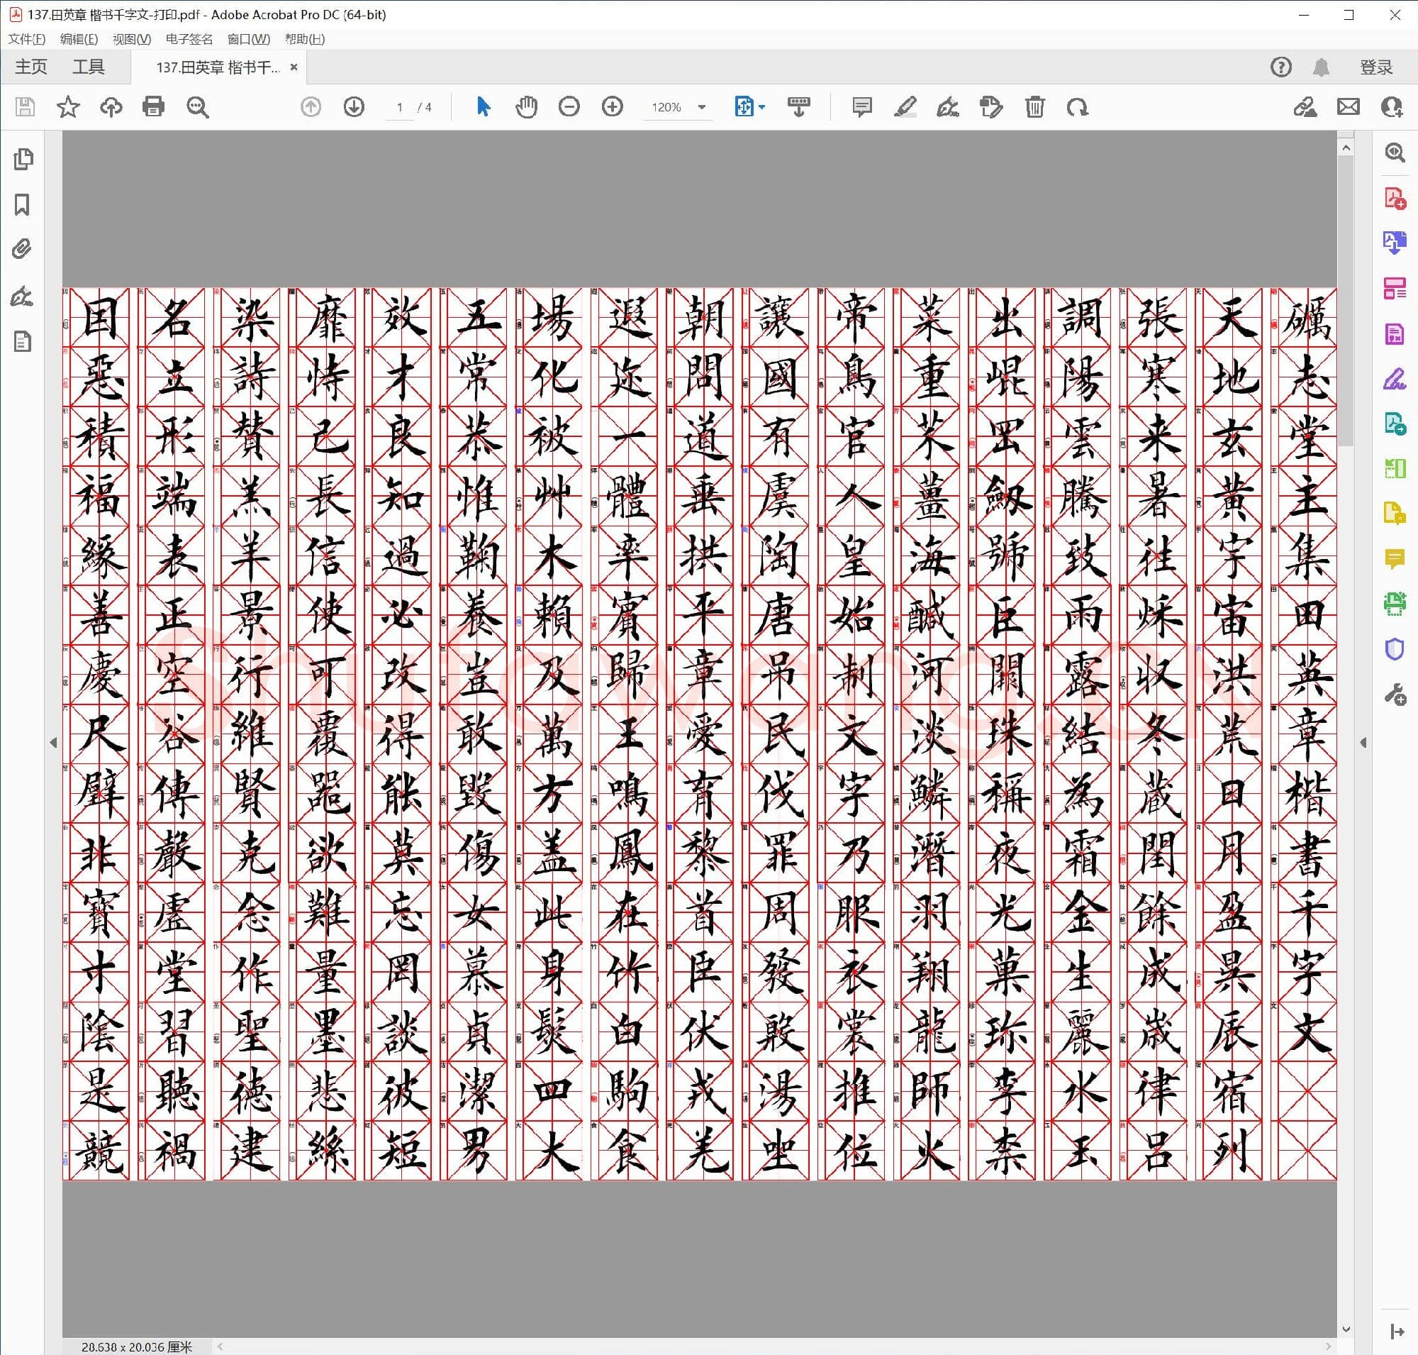
Task: Open the fit page options dropdown
Action: click(x=762, y=107)
